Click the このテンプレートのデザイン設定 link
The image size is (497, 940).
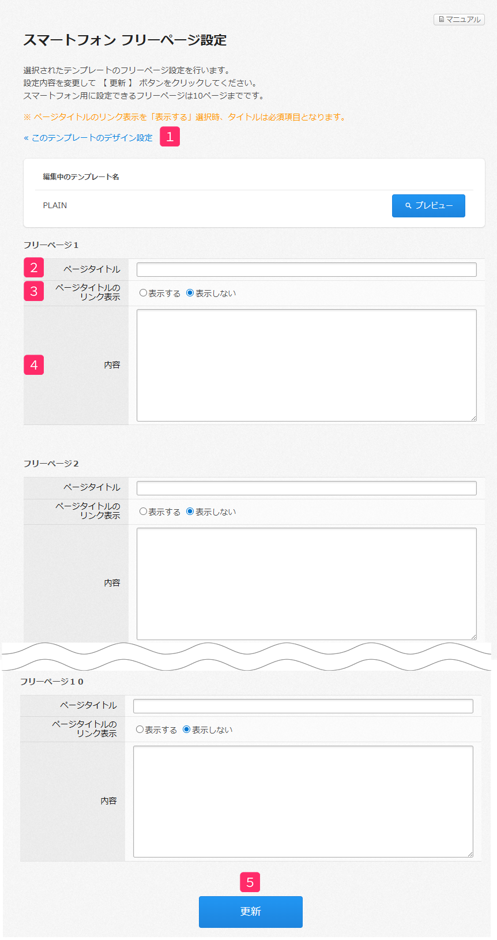click(88, 138)
